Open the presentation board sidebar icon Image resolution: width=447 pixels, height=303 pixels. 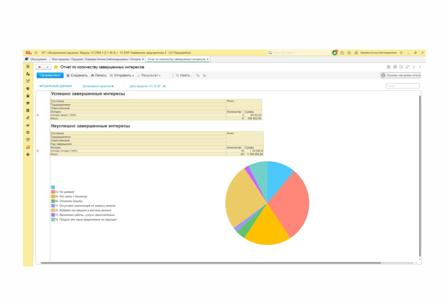pos(28,140)
